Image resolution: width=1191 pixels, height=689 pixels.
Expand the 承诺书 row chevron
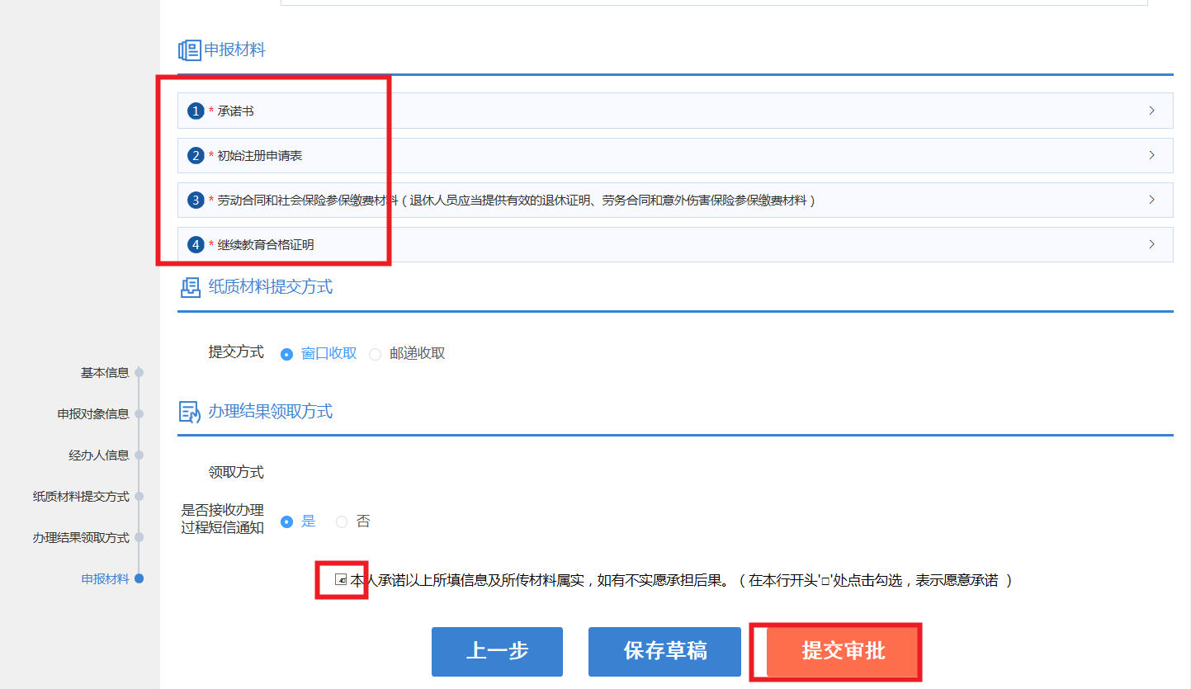click(1151, 111)
